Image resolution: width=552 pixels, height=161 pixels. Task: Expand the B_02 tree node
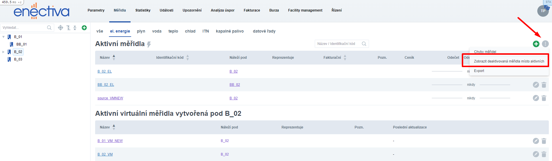click(x=3, y=52)
